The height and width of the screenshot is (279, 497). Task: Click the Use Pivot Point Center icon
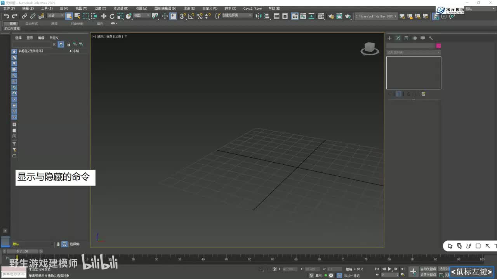[156, 16]
